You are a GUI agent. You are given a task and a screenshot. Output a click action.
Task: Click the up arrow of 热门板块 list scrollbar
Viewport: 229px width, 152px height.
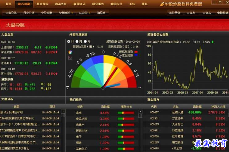tap(140, 112)
